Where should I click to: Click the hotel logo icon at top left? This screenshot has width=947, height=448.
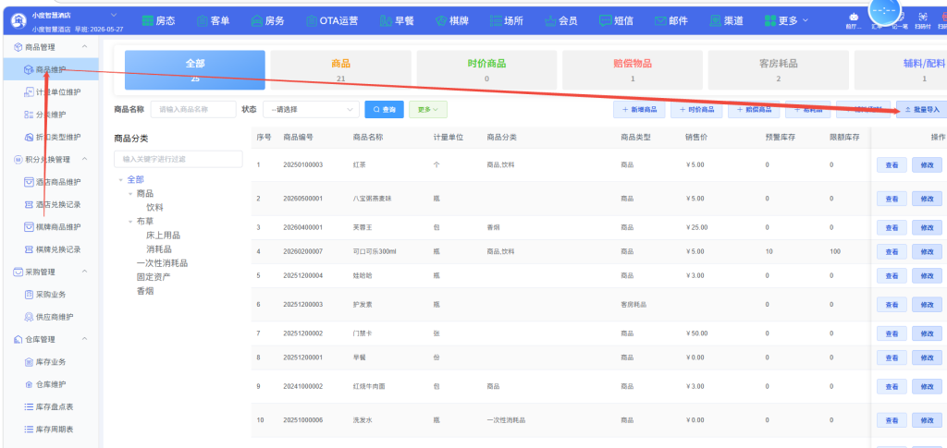(19, 21)
